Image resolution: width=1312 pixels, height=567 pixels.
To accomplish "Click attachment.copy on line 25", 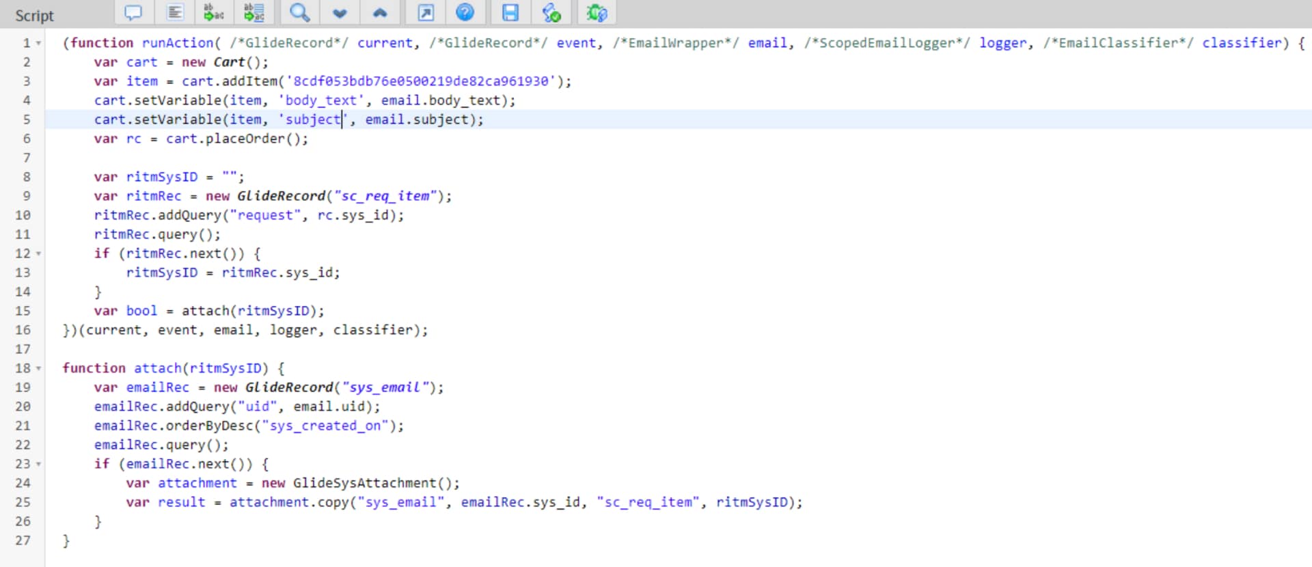I will tap(289, 502).
